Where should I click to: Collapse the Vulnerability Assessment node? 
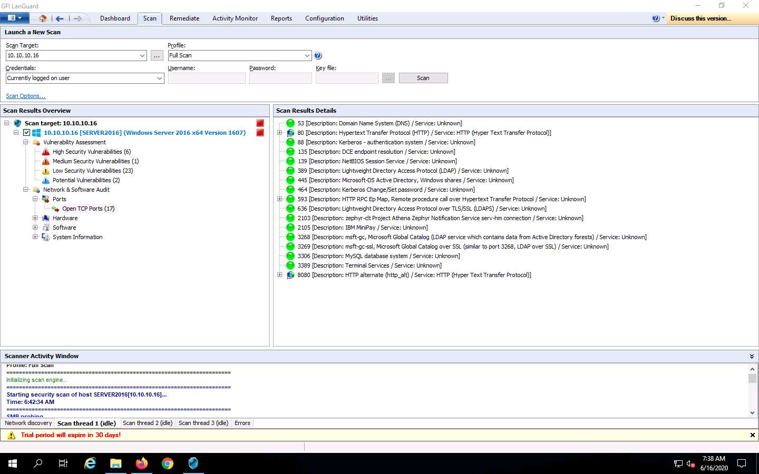25,142
